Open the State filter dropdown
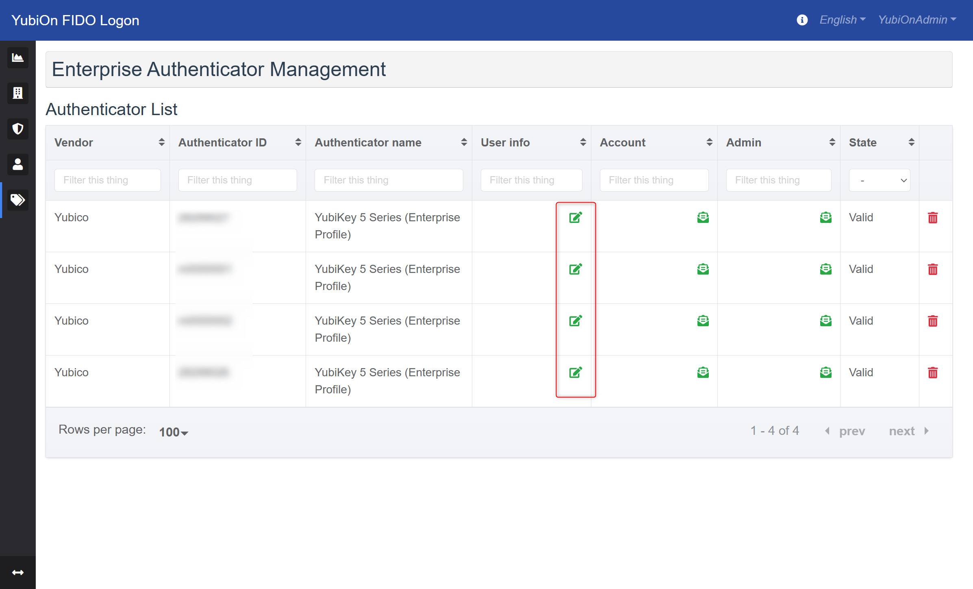The height and width of the screenshot is (589, 973). click(880, 180)
